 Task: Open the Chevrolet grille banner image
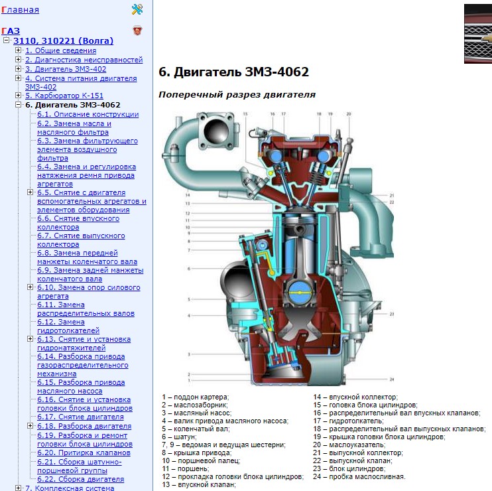click(x=478, y=34)
